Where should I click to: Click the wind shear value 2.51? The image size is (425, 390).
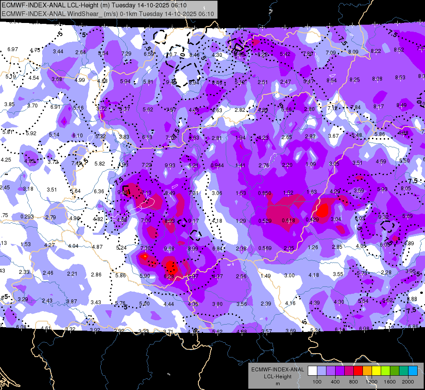[263, 82]
